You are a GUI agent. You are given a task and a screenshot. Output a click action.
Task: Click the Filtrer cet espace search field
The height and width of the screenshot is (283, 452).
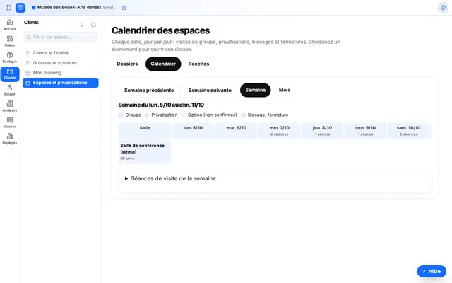coord(61,37)
